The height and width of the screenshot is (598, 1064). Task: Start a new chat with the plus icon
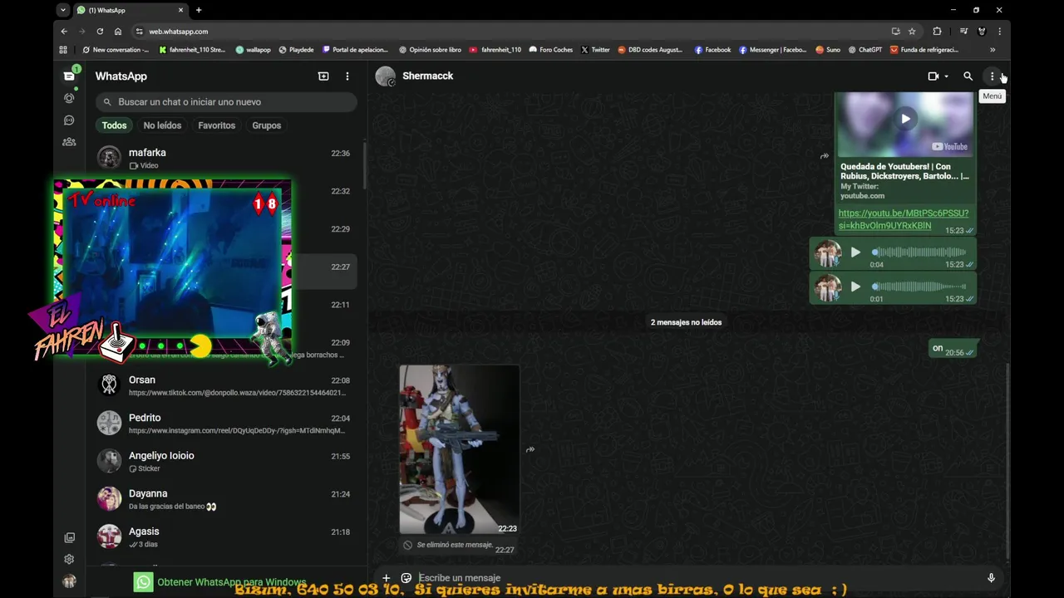(323, 76)
